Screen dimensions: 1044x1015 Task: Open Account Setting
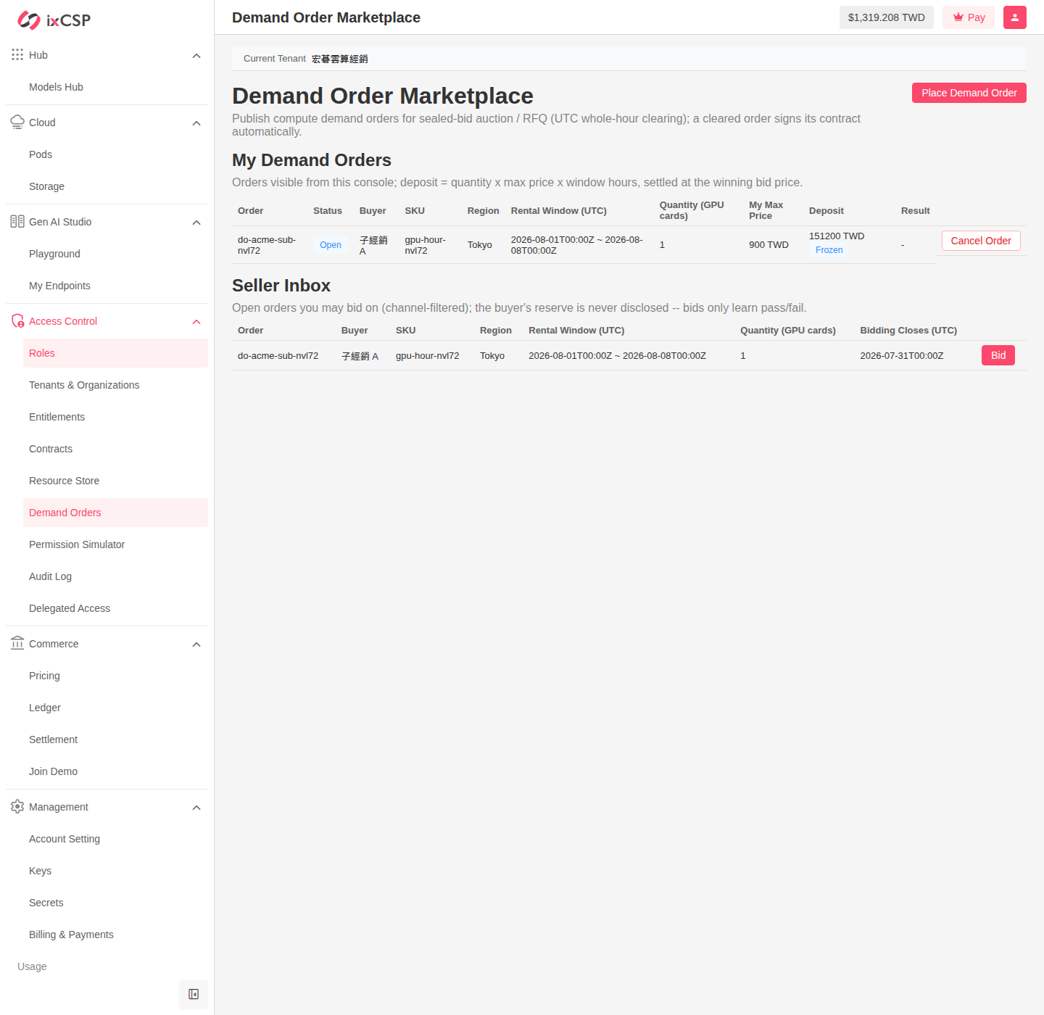click(x=115, y=839)
